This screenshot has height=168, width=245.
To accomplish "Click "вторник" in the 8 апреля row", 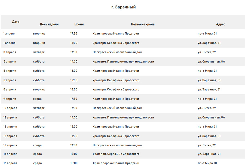I will [x=39, y=89].
